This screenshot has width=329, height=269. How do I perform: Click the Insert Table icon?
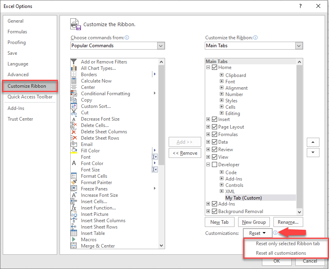tap(74, 233)
